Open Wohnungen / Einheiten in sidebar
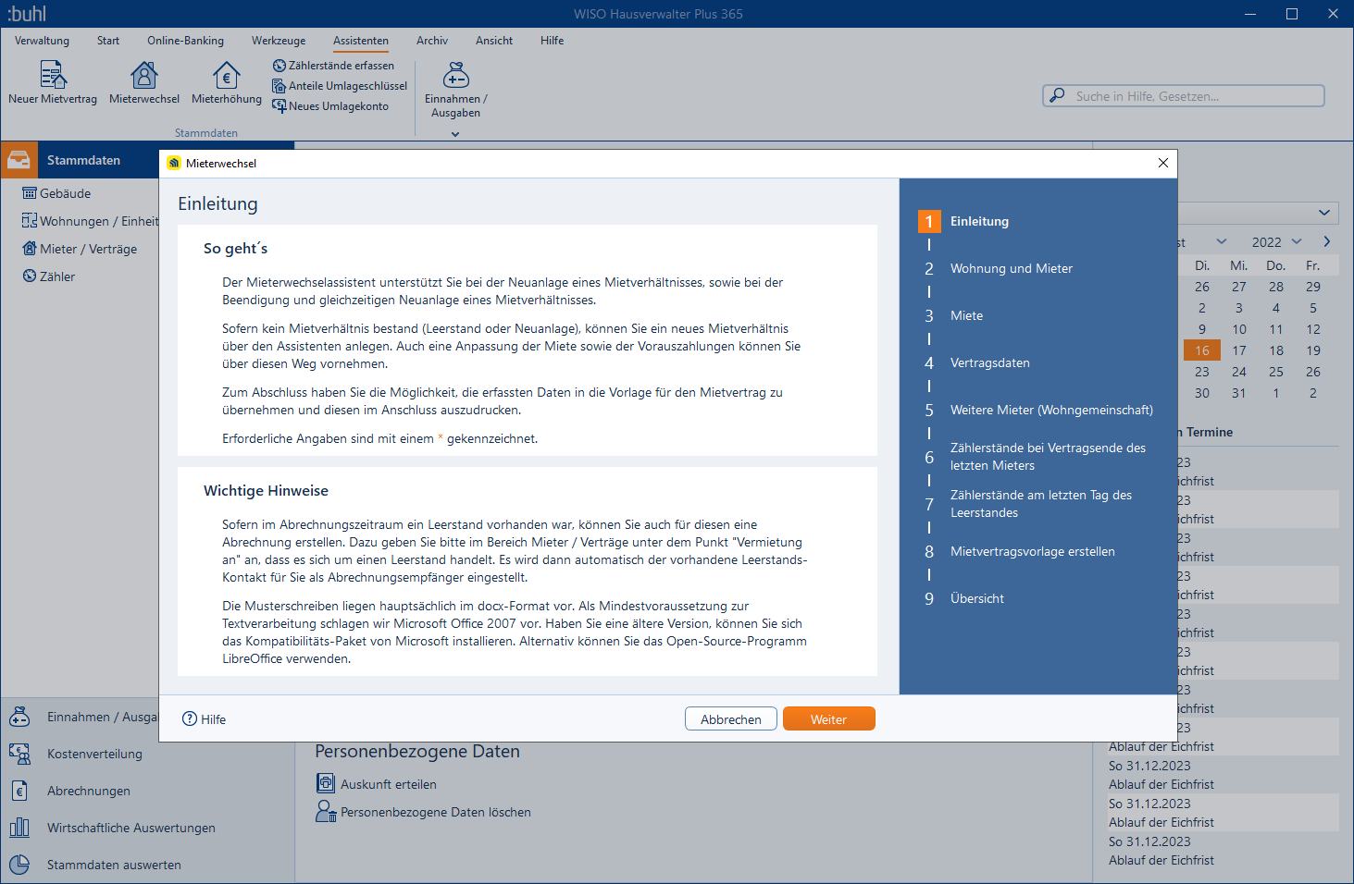The image size is (1354, 884). (x=90, y=221)
